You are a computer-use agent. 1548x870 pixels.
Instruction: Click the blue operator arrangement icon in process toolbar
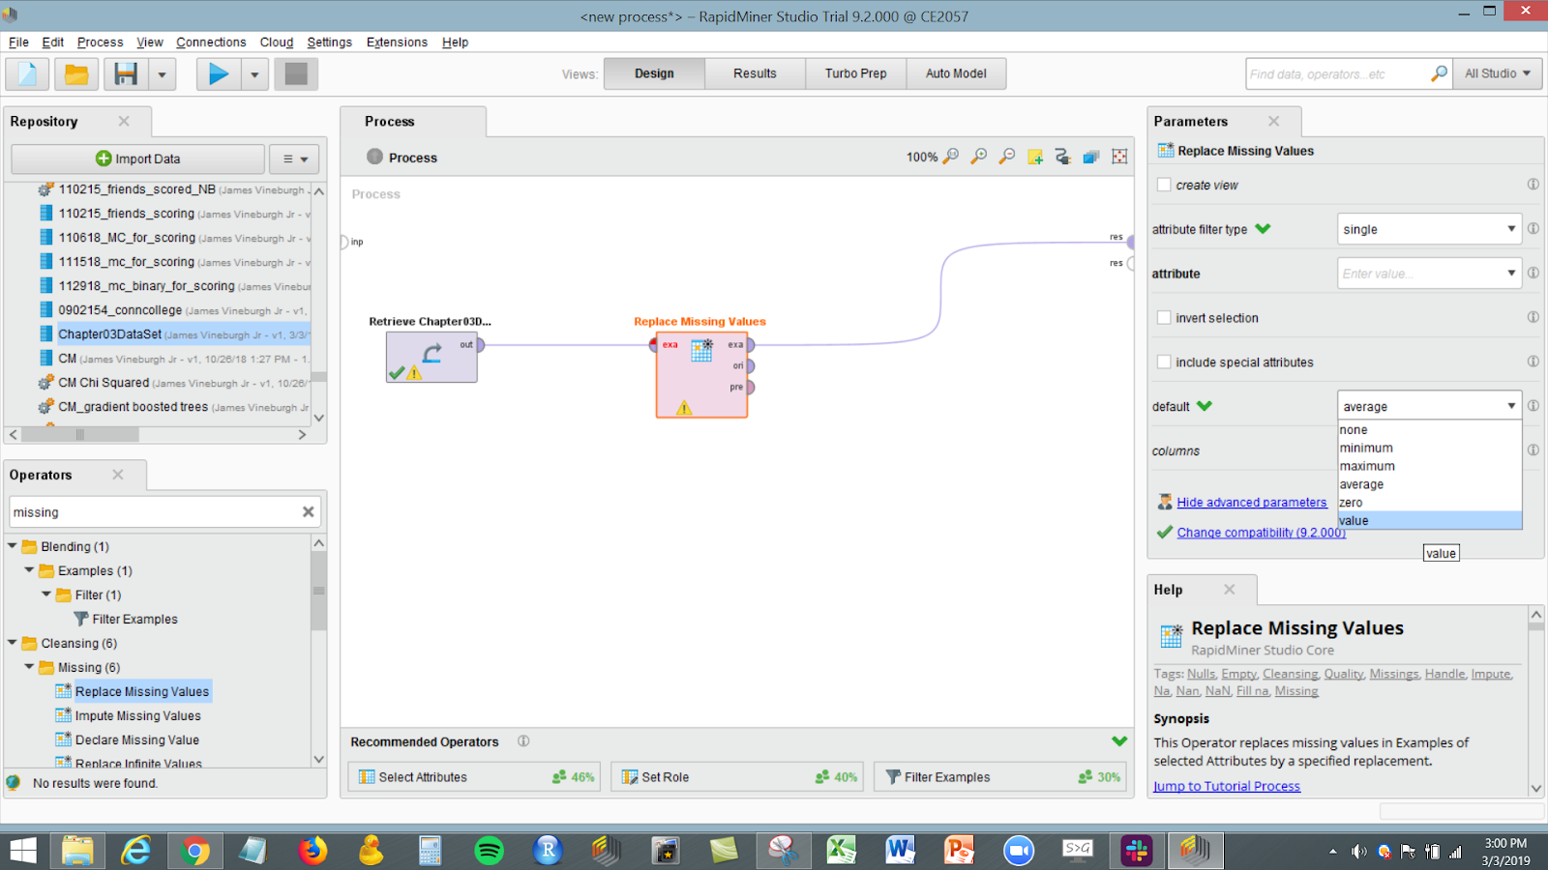tap(1091, 157)
